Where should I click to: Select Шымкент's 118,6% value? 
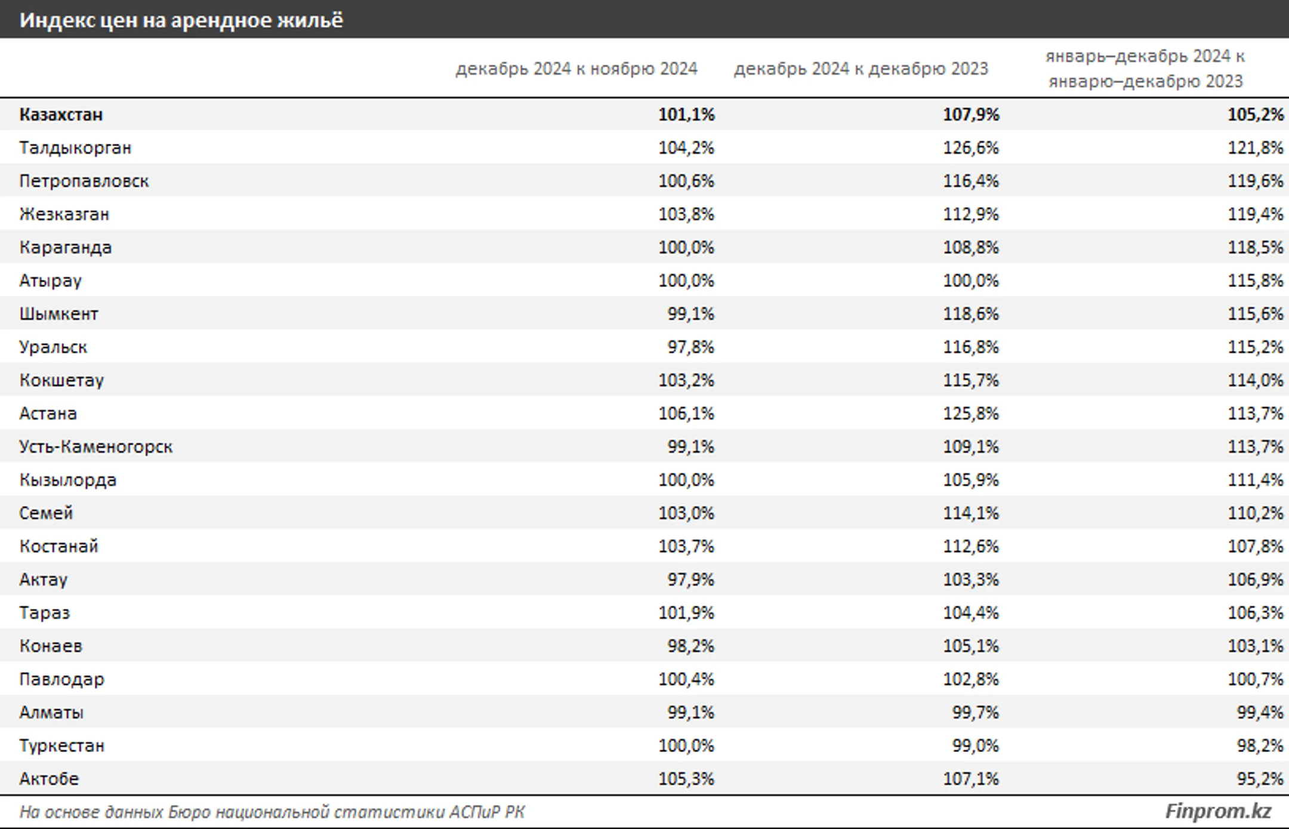click(971, 314)
